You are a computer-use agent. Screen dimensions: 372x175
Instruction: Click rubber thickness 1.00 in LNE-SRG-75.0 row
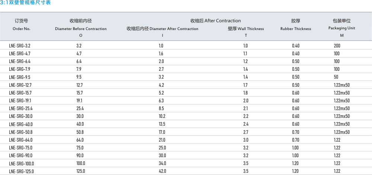[295, 148]
